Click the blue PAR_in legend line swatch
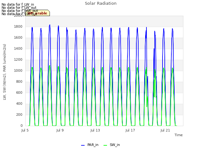The height and width of the screenshot is (151, 202). (83, 145)
